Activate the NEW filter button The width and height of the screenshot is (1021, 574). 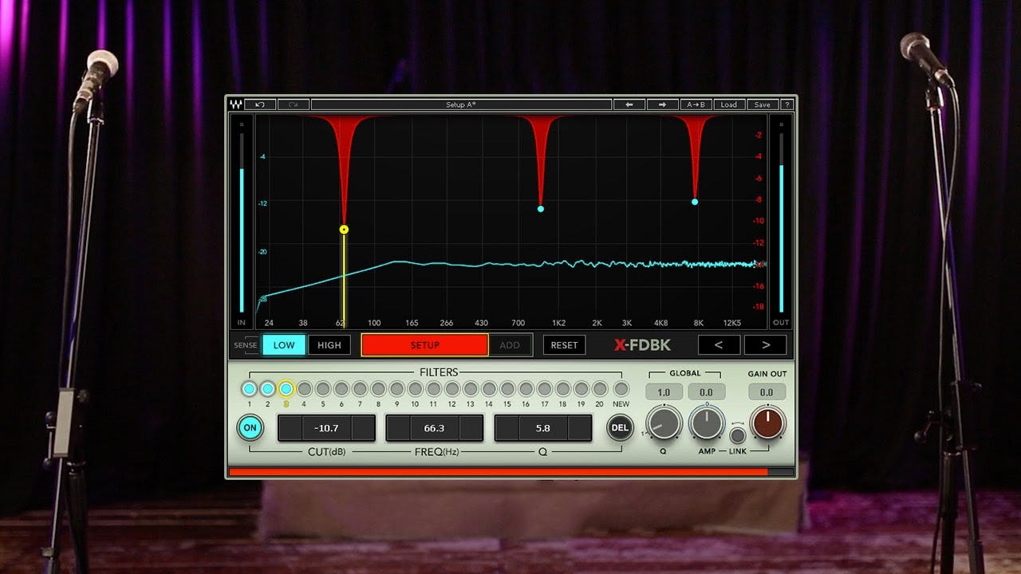coord(621,390)
